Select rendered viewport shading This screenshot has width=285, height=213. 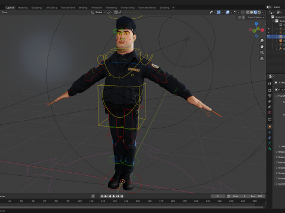(259, 12)
